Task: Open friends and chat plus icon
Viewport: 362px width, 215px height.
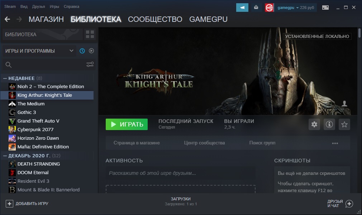Action: (349, 204)
